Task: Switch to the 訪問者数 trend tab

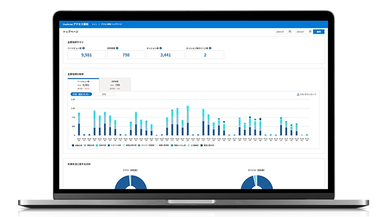Action: [x=115, y=84]
